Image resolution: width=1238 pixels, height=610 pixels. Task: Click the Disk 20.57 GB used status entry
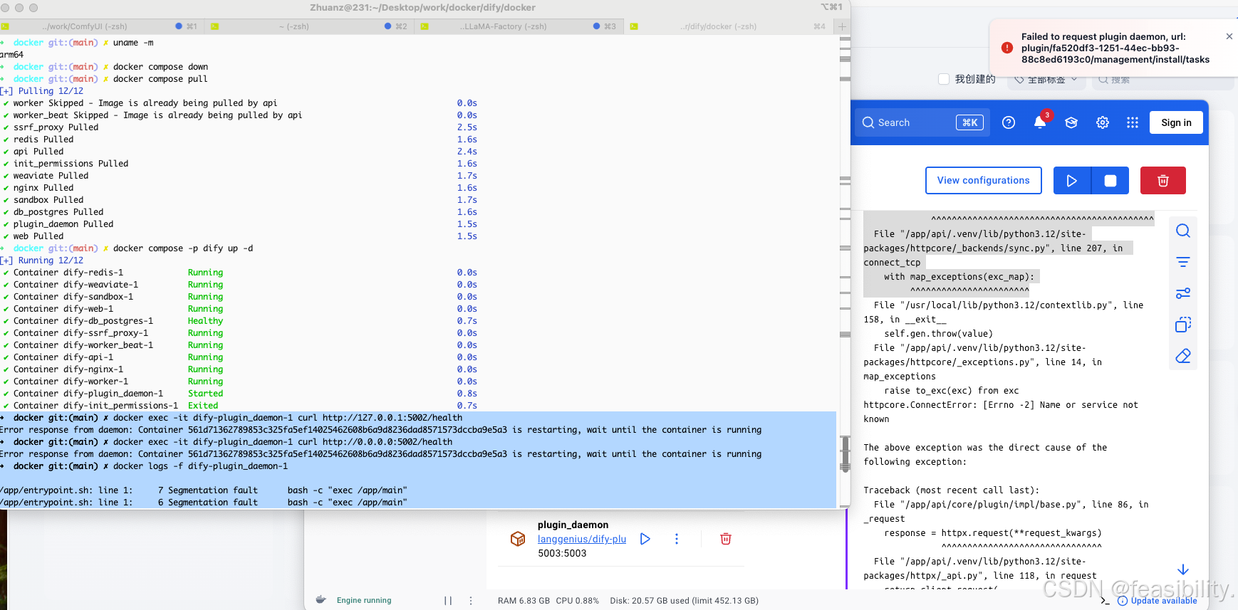684,601
